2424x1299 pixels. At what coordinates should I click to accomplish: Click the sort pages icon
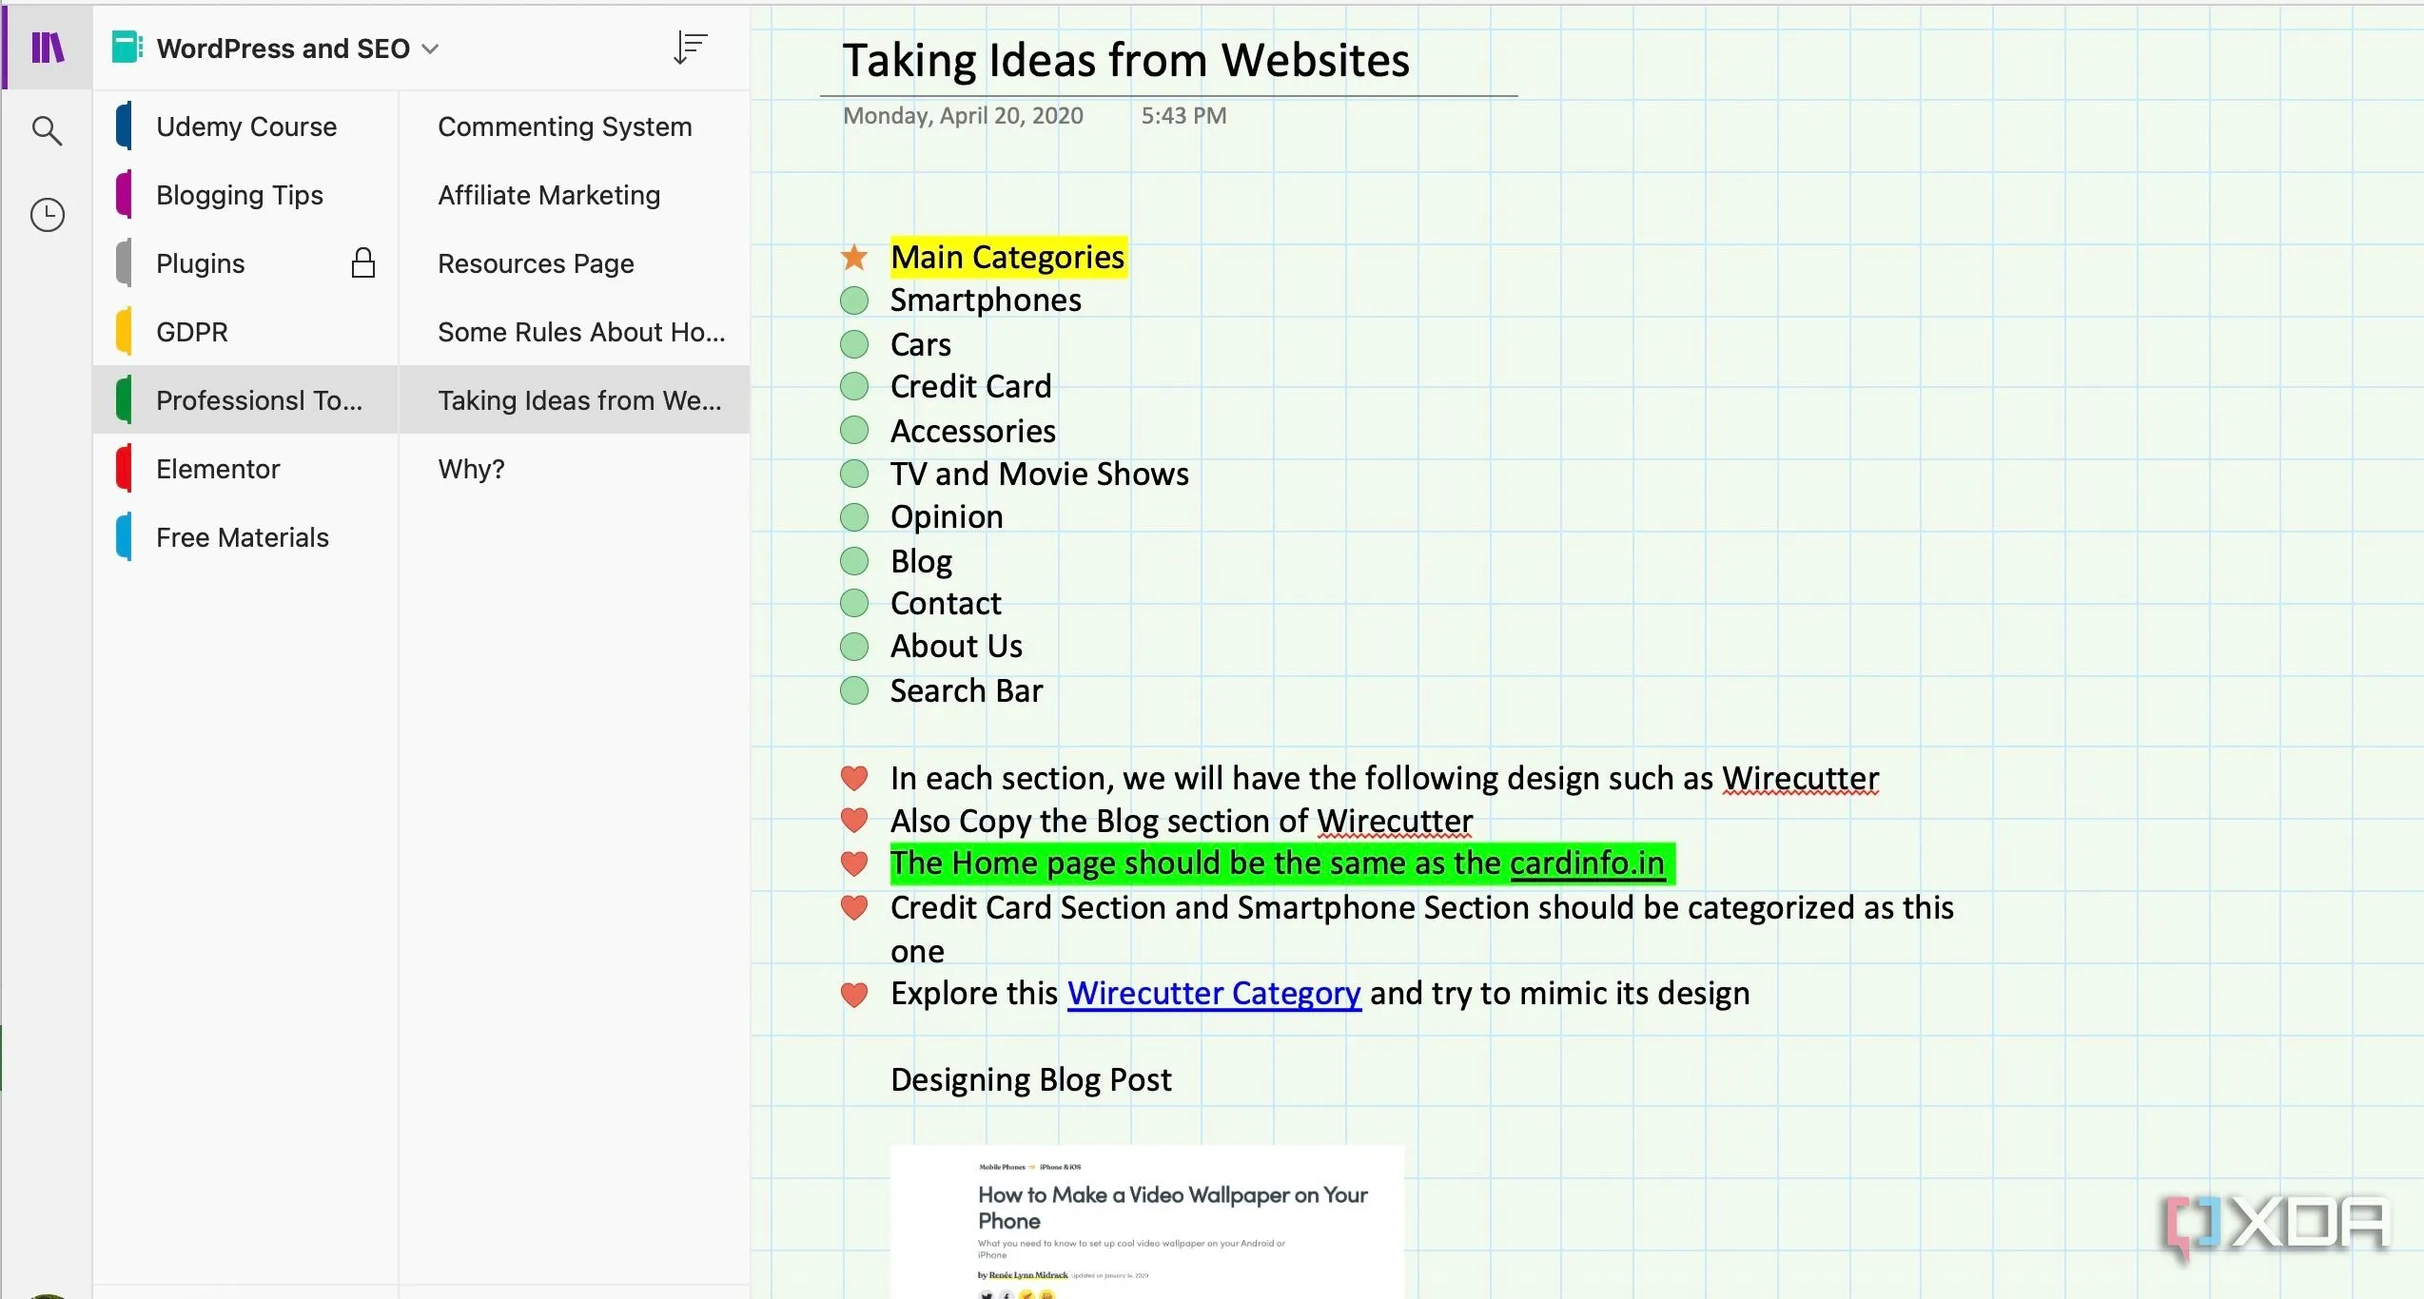pyautogui.click(x=691, y=48)
